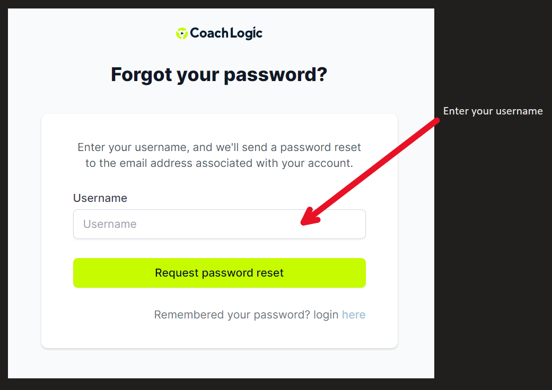Image resolution: width=552 pixels, height=390 pixels.
Task: Click the Coach Logic green logo icon
Action: pos(182,33)
